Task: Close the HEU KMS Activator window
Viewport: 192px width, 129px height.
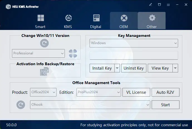Action: click(x=186, y=5)
